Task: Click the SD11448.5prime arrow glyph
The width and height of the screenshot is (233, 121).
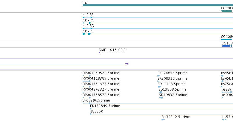Action: point(159,87)
